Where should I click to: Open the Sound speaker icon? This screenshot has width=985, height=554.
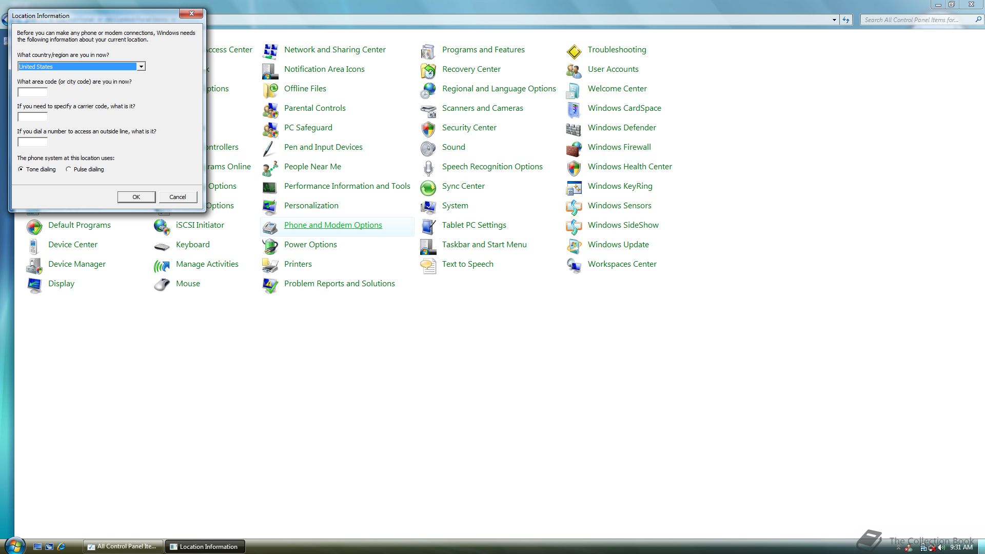point(428,148)
